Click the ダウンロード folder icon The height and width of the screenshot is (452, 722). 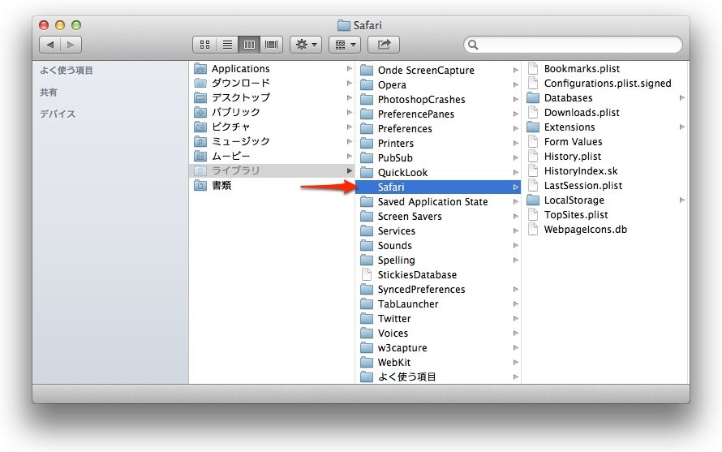(200, 83)
